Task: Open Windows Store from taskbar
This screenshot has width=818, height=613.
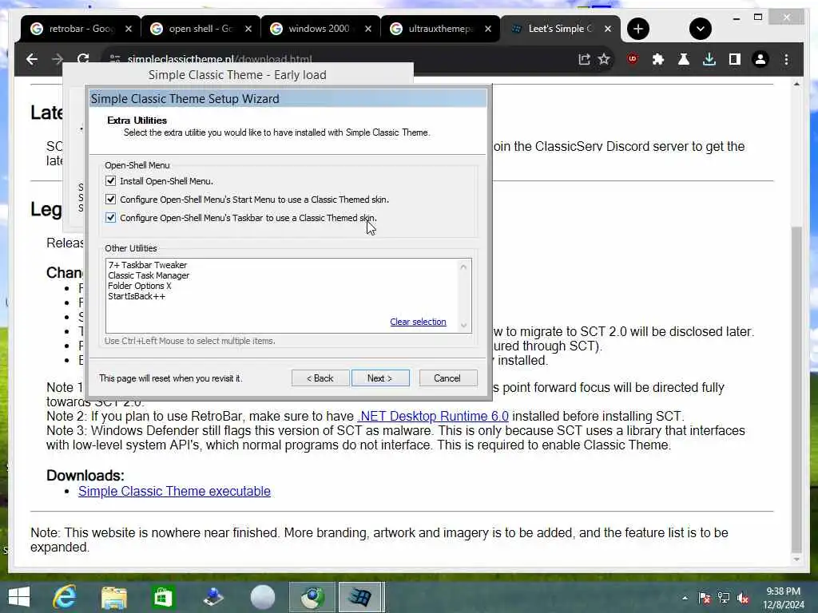Action: [x=163, y=597]
